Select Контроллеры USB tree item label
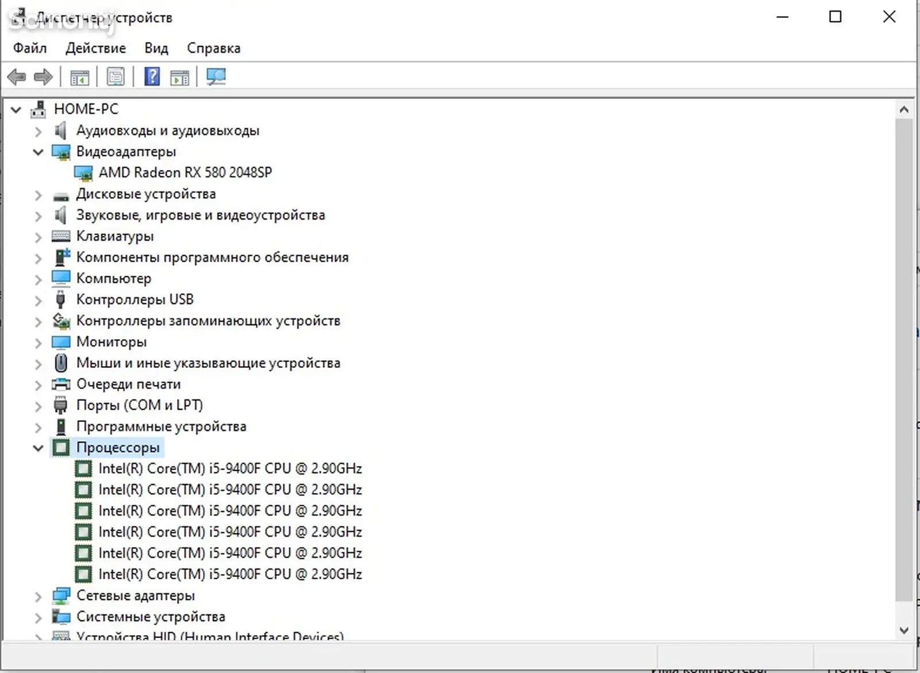This screenshot has width=920, height=673. point(135,299)
